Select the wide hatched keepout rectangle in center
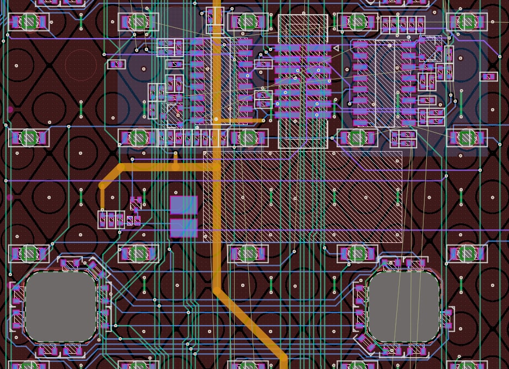Screen dimensions: 509x369 tap(303, 196)
